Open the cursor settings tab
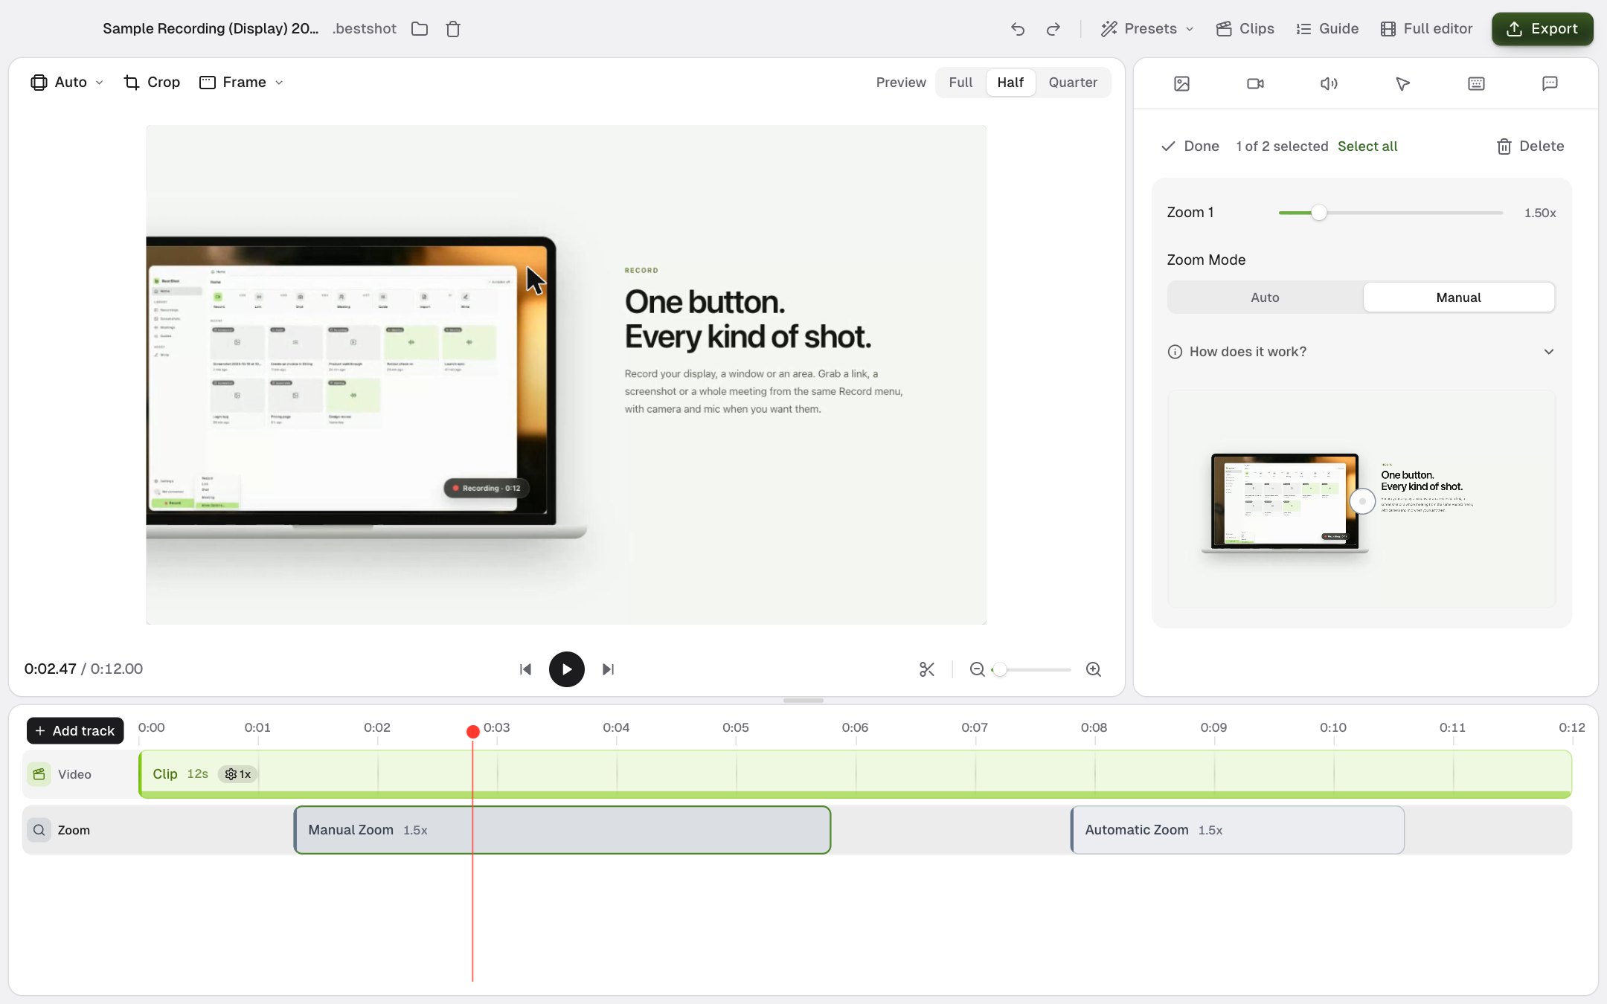The image size is (1607, 1004). click(1402, 83)
